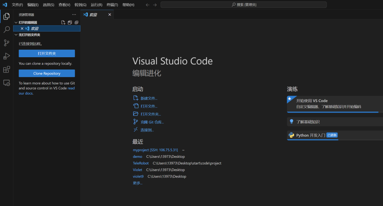The width and height of the screenshot is (383, 206).
Task: Click the new untitled file icon in 打开的编辑器
Action: [63, 22]
